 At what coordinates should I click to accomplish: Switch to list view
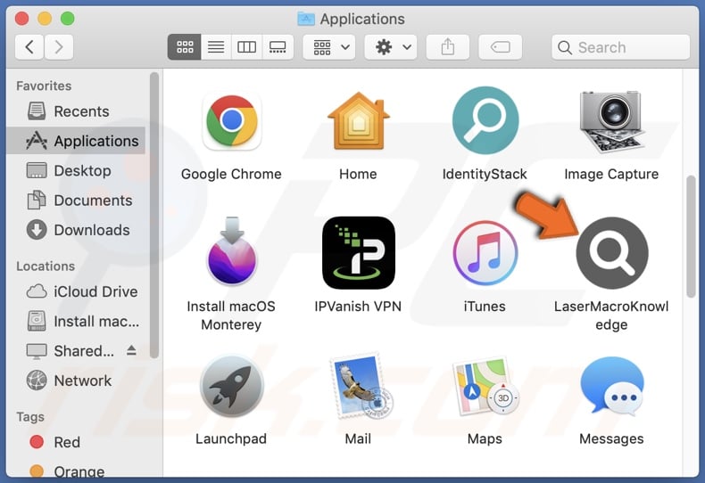click(216, 47)
